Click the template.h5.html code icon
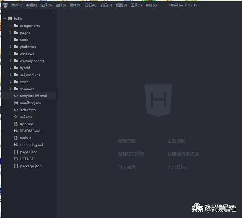Viewport: 242px width, 218px height. [x=16, y=96]
